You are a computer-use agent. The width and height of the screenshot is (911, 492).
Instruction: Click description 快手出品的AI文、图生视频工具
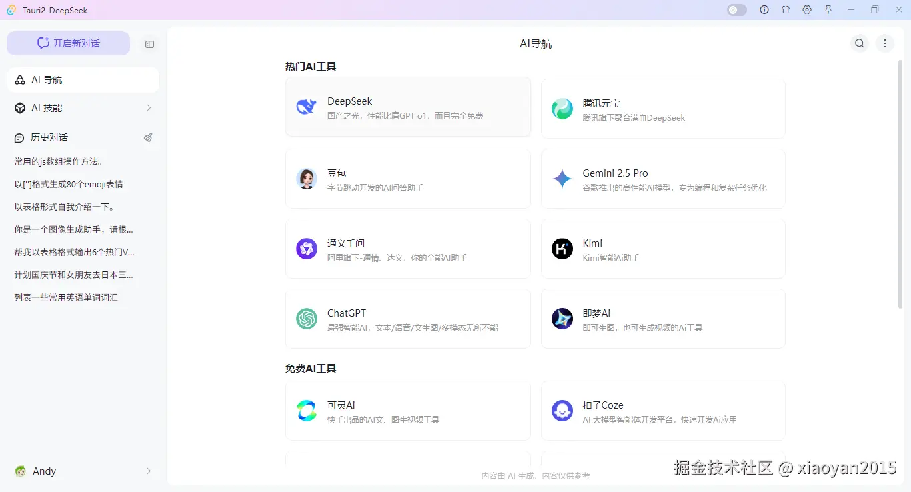(383, 420)
